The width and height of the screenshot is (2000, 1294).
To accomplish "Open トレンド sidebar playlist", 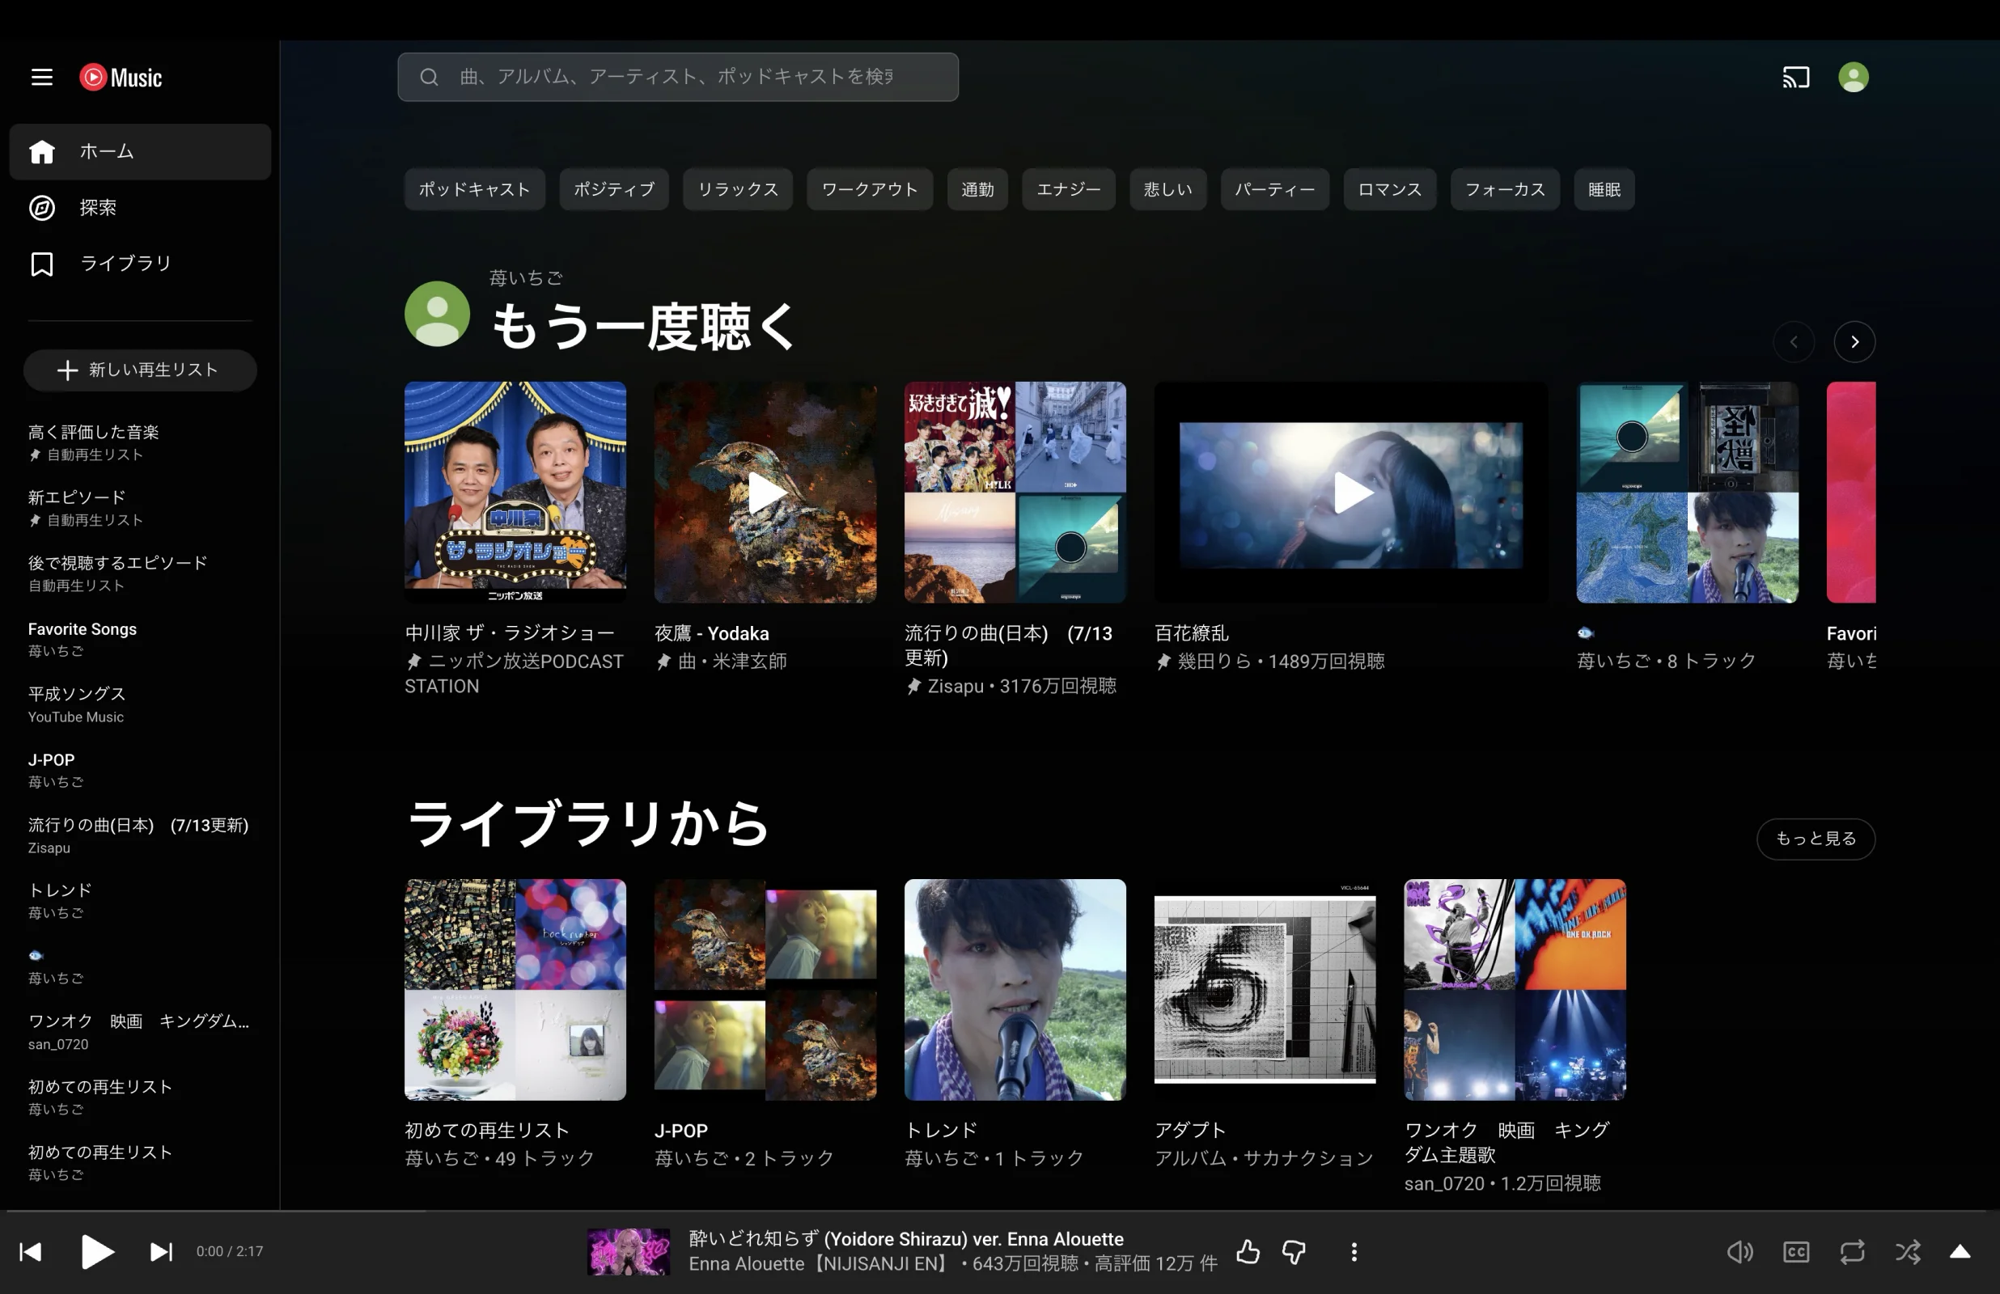I will pyautogui.click(x=140, y=901).
